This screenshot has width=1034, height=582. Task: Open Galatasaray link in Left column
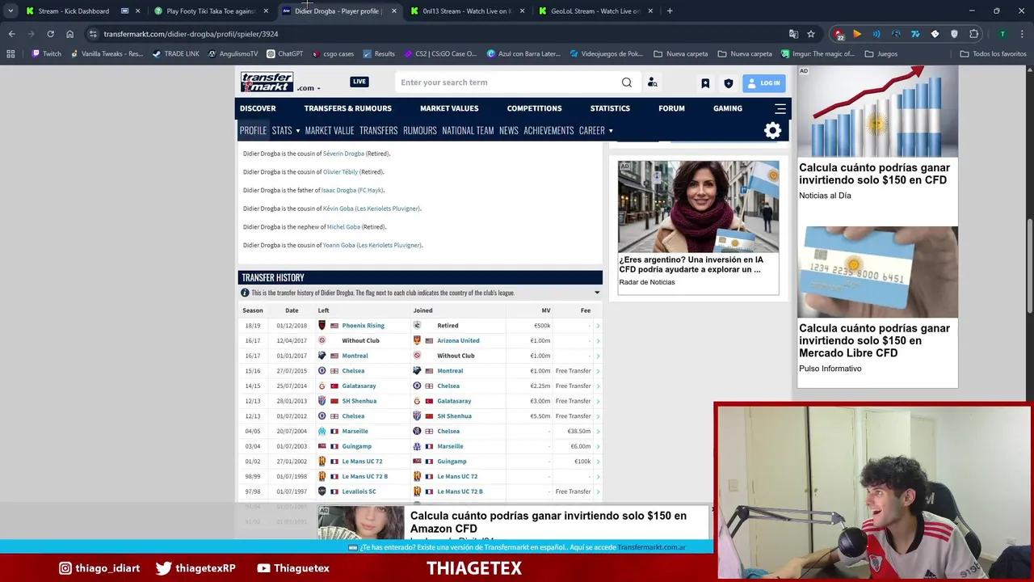pyautogui.click(x=359, y=386)
